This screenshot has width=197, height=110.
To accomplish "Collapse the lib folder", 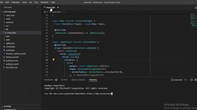I will coord(4,29).
